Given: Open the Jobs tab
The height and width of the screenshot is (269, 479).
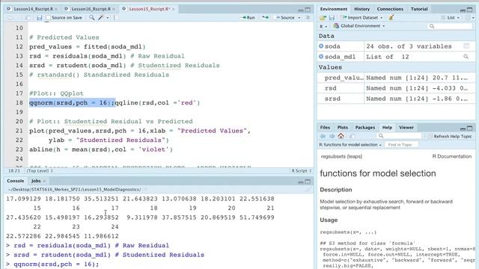Looking at the screenshot, I should pyautogui.click(x=36, y=181).
